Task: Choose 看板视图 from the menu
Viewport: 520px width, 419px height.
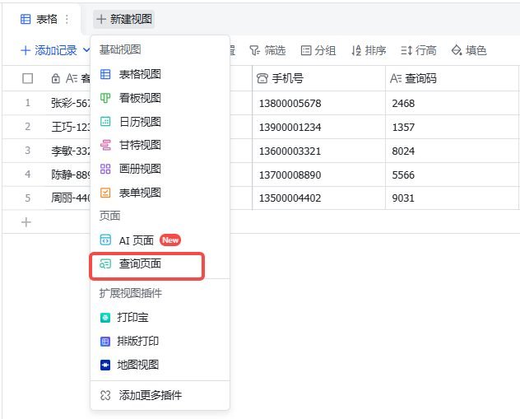Action: (160, 98)
